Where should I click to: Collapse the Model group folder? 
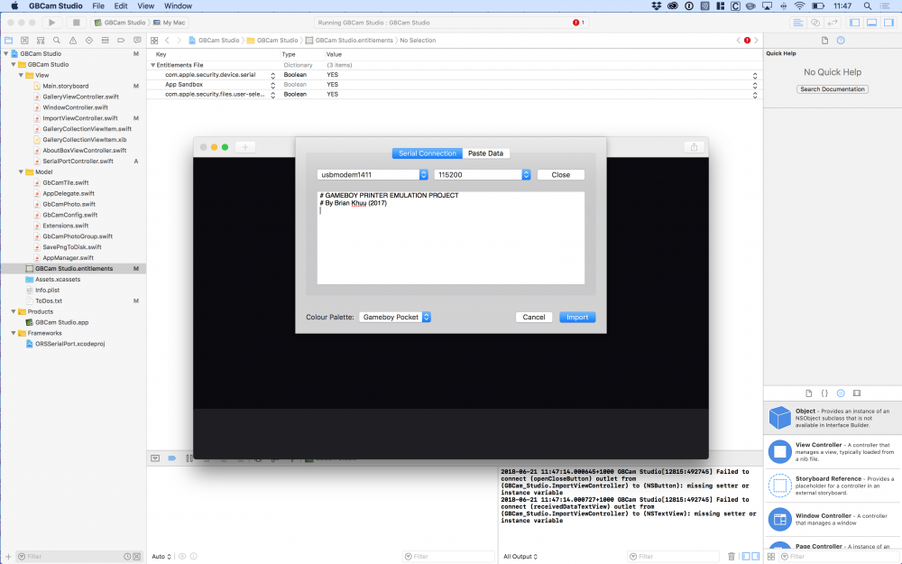point(21,172)
